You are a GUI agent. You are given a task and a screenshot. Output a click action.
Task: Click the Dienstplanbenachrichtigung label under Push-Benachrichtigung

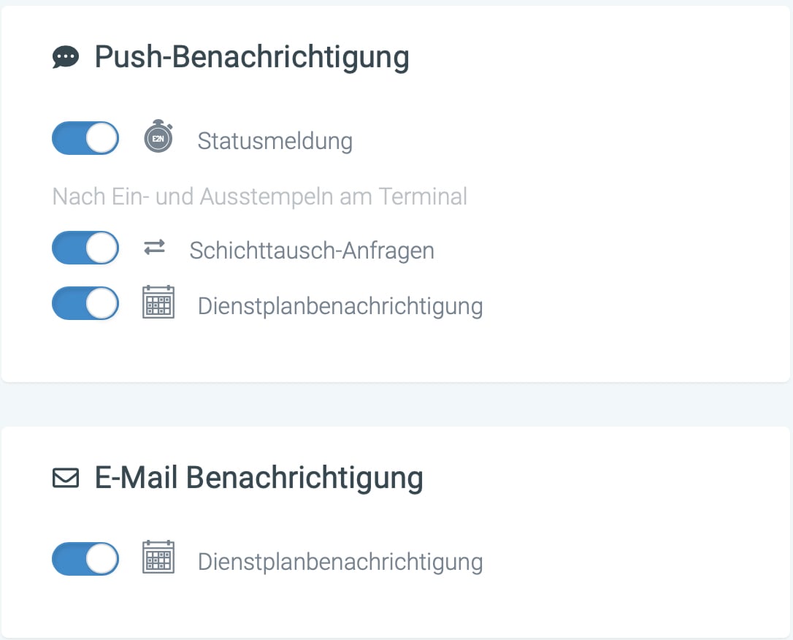pos(340,305)
